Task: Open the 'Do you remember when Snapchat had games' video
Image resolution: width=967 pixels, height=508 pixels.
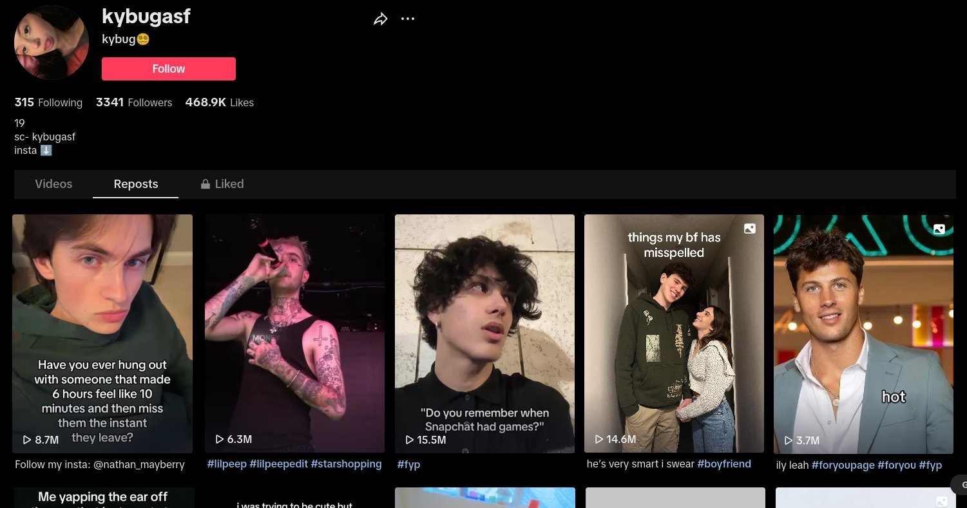Action: click(484, 334)
